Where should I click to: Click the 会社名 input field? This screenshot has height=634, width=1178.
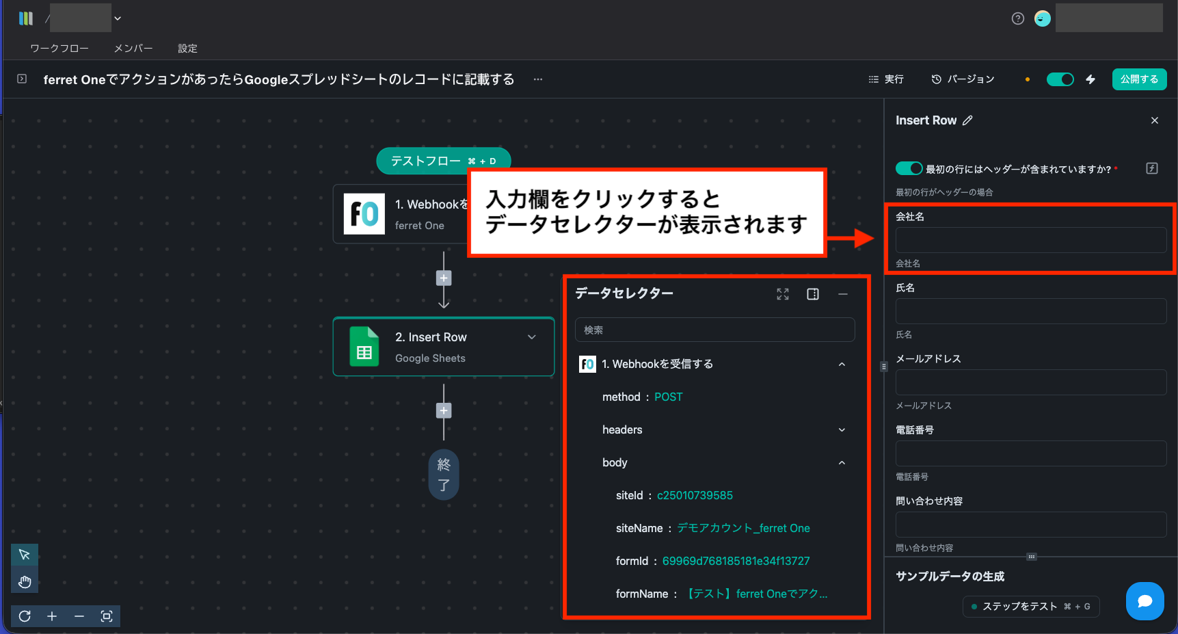coord(1030,240)
